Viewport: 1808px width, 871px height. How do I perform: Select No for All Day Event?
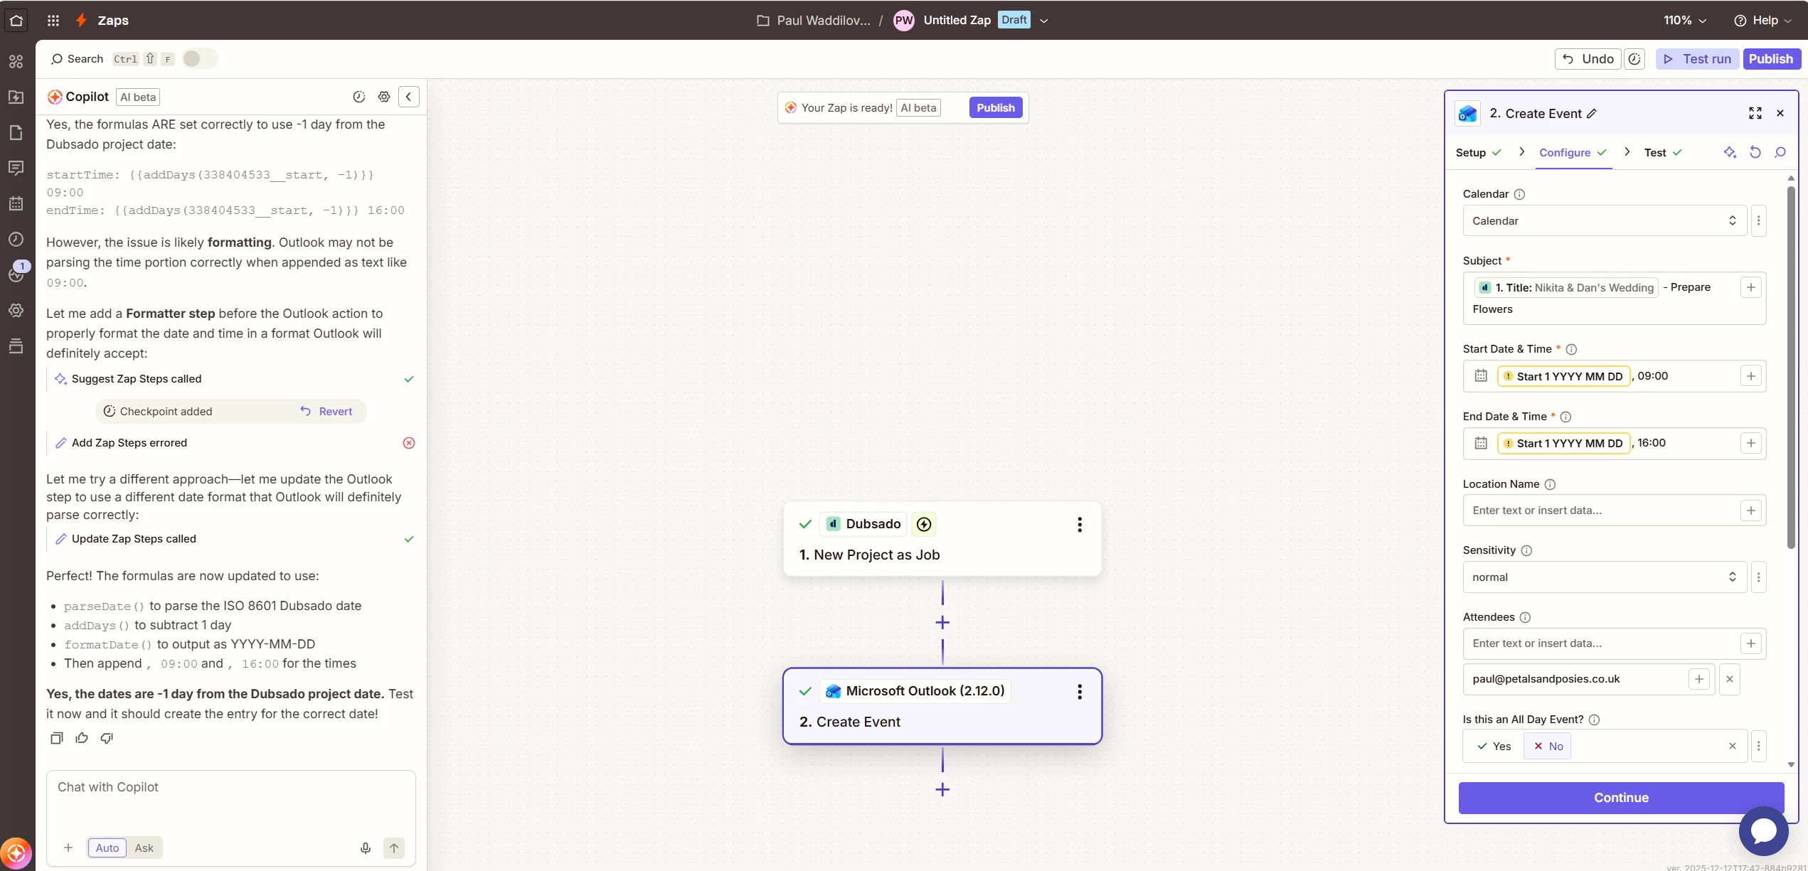pyautogui.click(x=1548, y=746)
